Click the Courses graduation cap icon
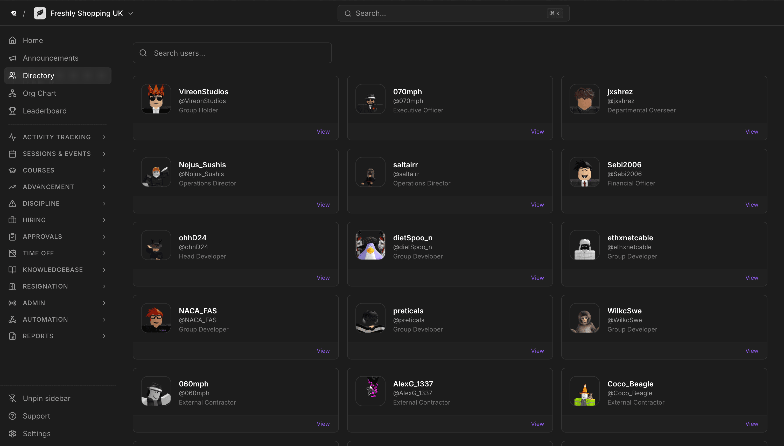784x446 pixels. pyautogui.click(x=12, y=170)
